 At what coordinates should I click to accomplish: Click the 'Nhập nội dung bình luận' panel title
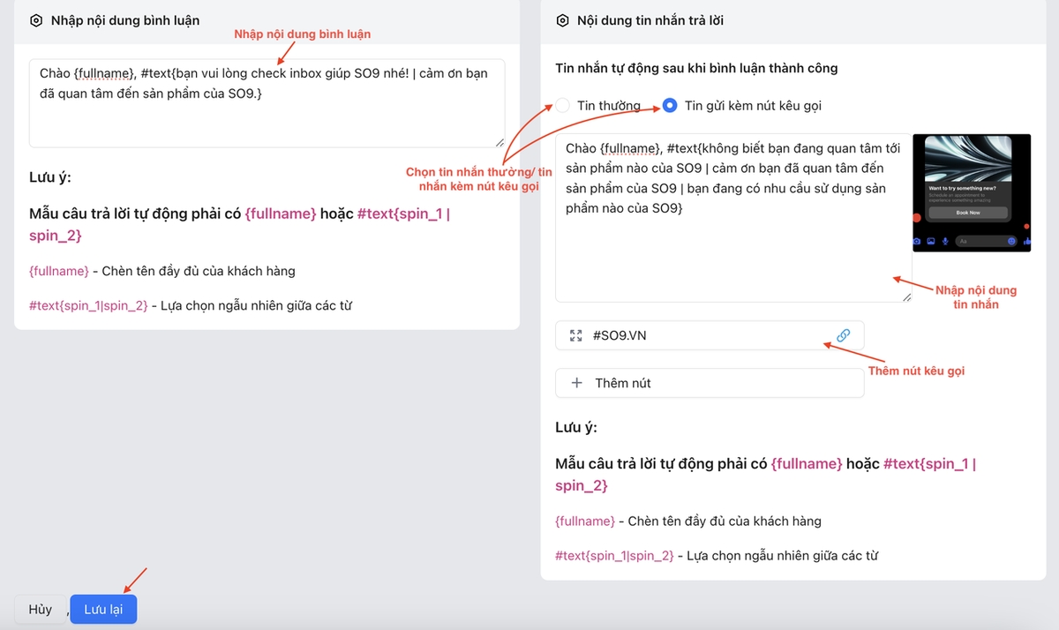[x=125, y=20]
